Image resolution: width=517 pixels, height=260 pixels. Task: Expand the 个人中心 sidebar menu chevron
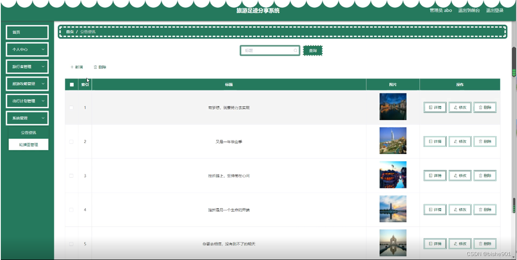(43, 49)
